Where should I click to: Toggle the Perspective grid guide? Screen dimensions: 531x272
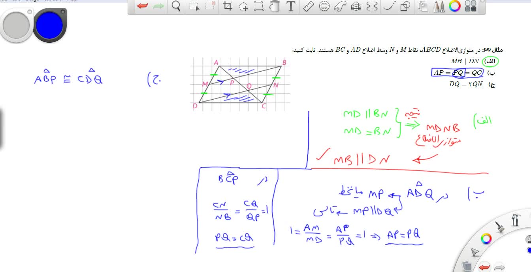356,6
